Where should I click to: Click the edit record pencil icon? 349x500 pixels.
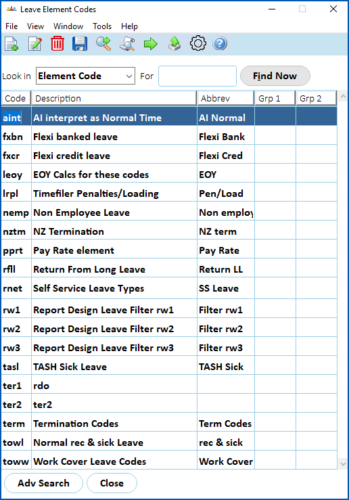34,44
